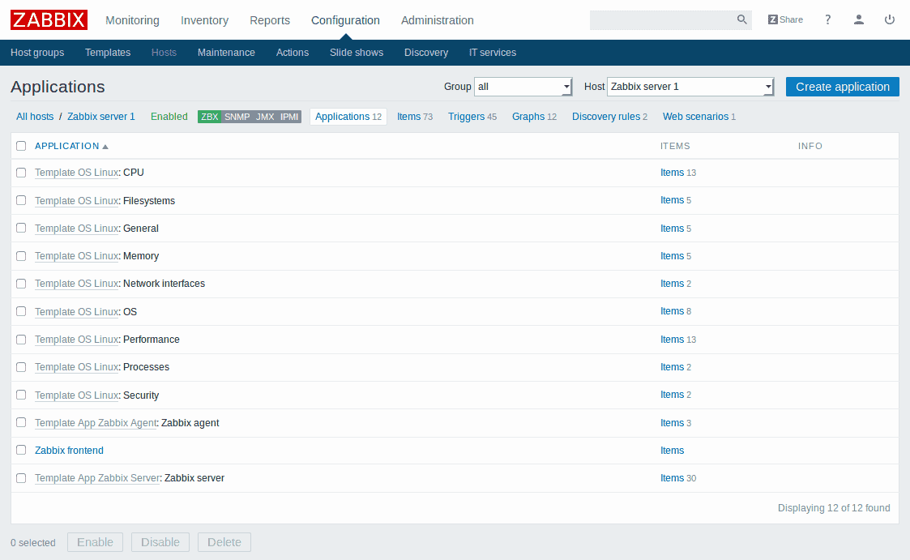This screenshot has height=560, width=910.
Task: Sort by the Application column header
Action: (67, 146)
